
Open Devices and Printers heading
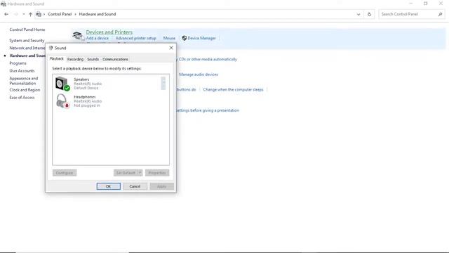point(109,32)
